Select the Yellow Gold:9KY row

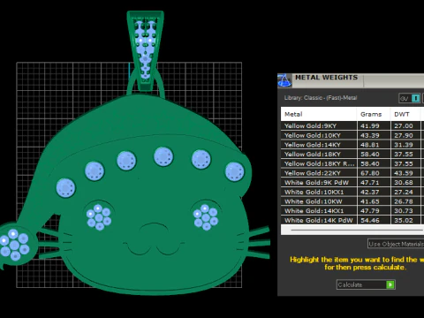pyautogui.click(x=352, y=125)
